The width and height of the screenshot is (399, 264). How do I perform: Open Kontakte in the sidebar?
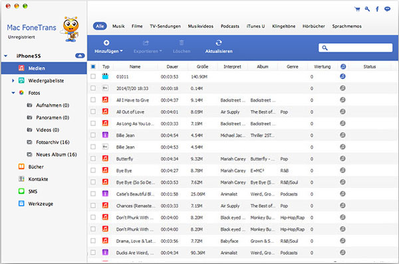coord(38,179)
